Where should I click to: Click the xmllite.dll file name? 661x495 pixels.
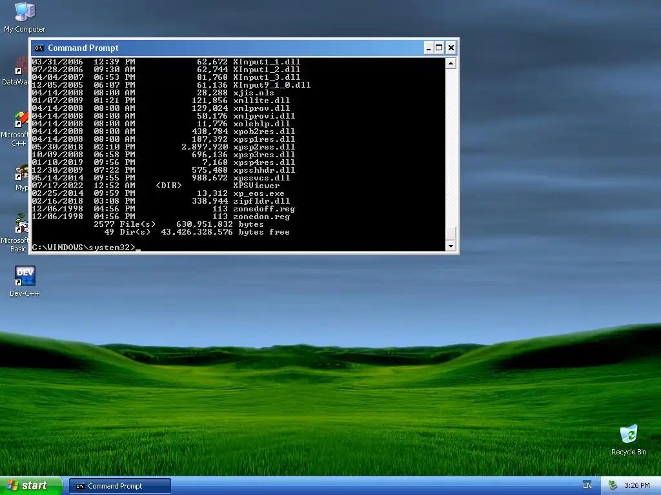coord(261,101)
